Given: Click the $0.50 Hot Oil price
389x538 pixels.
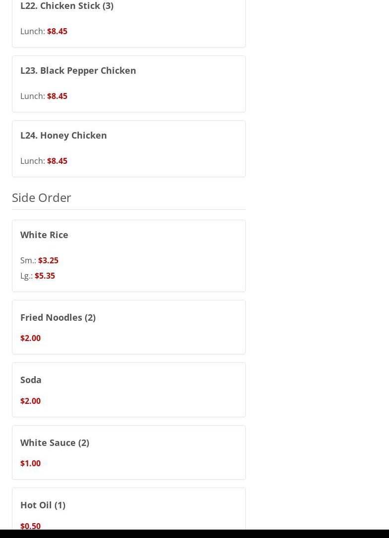Looking at the screenshot, I should tap(30, 526).
